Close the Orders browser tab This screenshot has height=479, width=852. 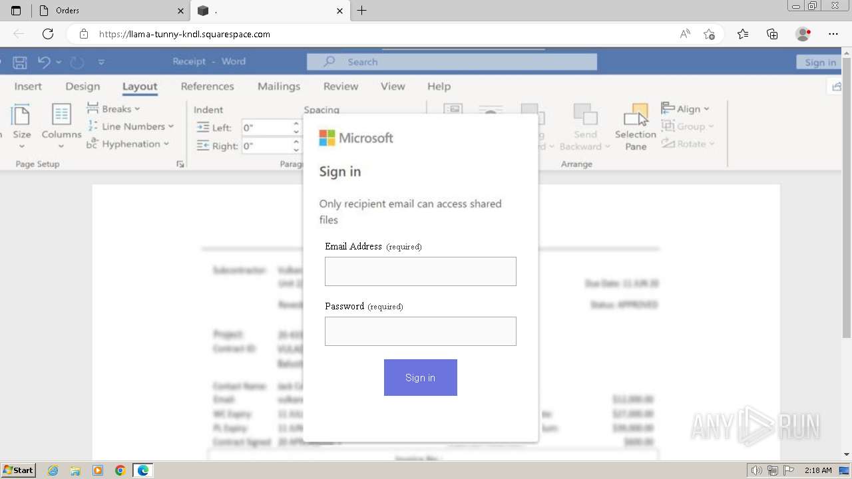tap(180, 11)
